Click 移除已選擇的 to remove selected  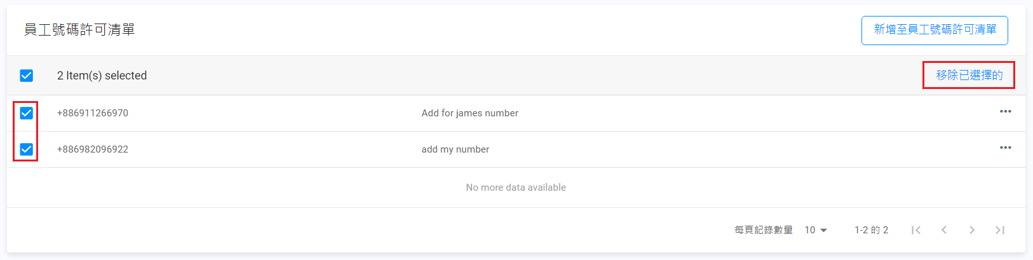(x=969, y=75)
